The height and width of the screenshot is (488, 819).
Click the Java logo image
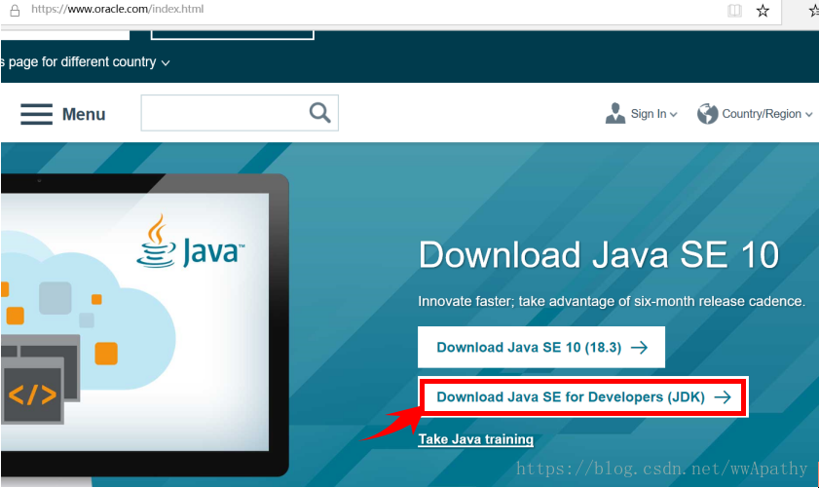point(191,242)
